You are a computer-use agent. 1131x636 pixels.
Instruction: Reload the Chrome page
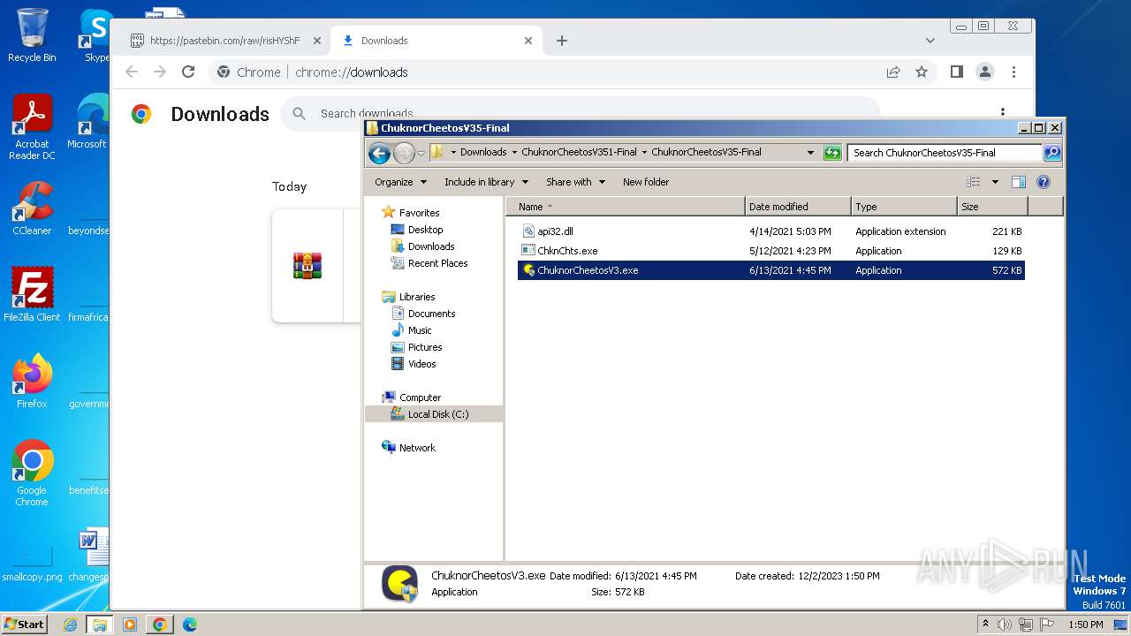(188, 72)
